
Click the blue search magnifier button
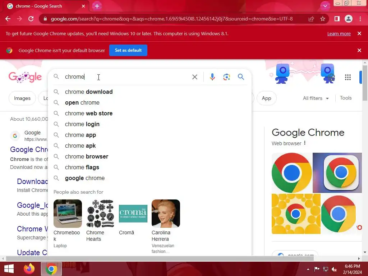point(241,77)
